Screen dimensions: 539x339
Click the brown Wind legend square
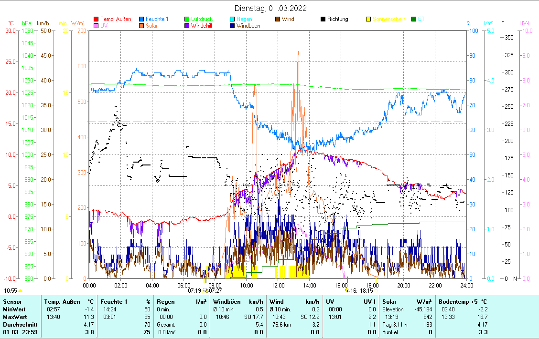[x=277, y=19]
